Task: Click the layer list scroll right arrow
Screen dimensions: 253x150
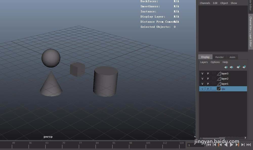Action: pyautogui.click(x=245, y=138)
